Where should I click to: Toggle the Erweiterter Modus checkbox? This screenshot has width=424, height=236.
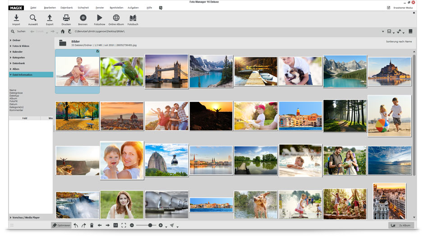(388, 8)
